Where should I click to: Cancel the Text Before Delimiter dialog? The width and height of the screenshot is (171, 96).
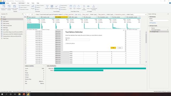(120, 48)
